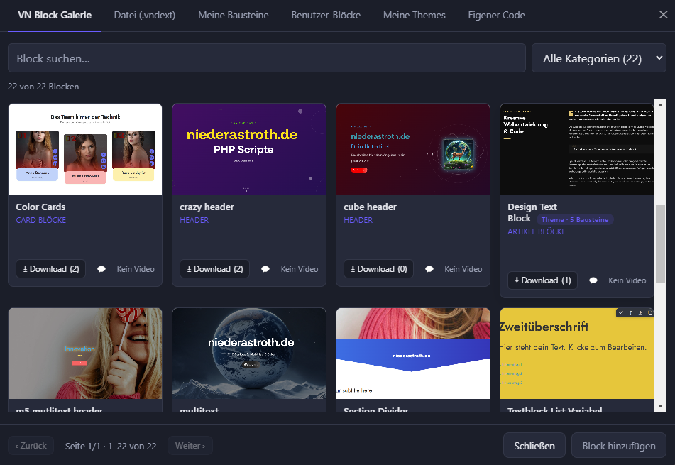Click the block list scrollbar down arrow
675x465 pixels.
click(660, 406)
